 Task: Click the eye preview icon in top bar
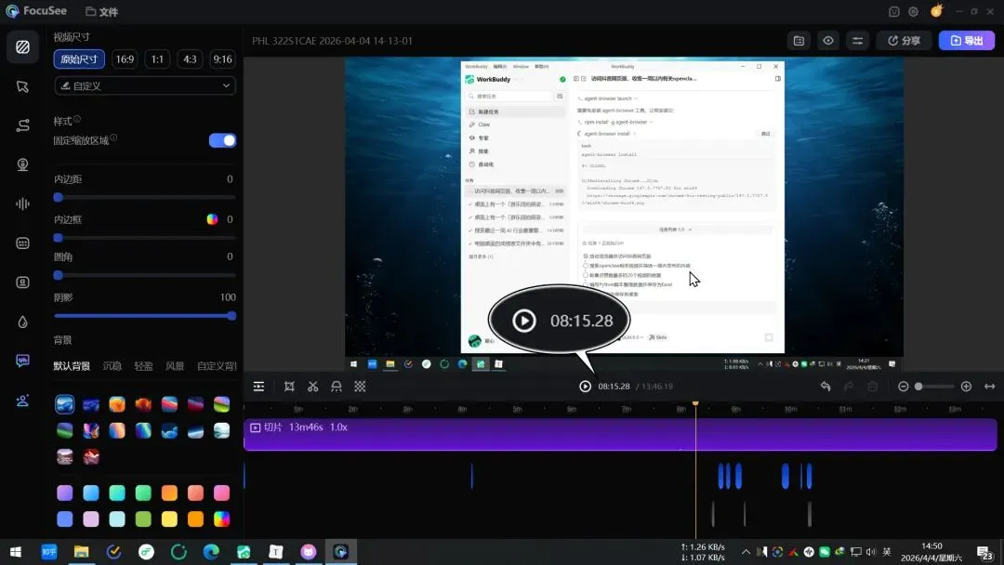coord(828,40)
